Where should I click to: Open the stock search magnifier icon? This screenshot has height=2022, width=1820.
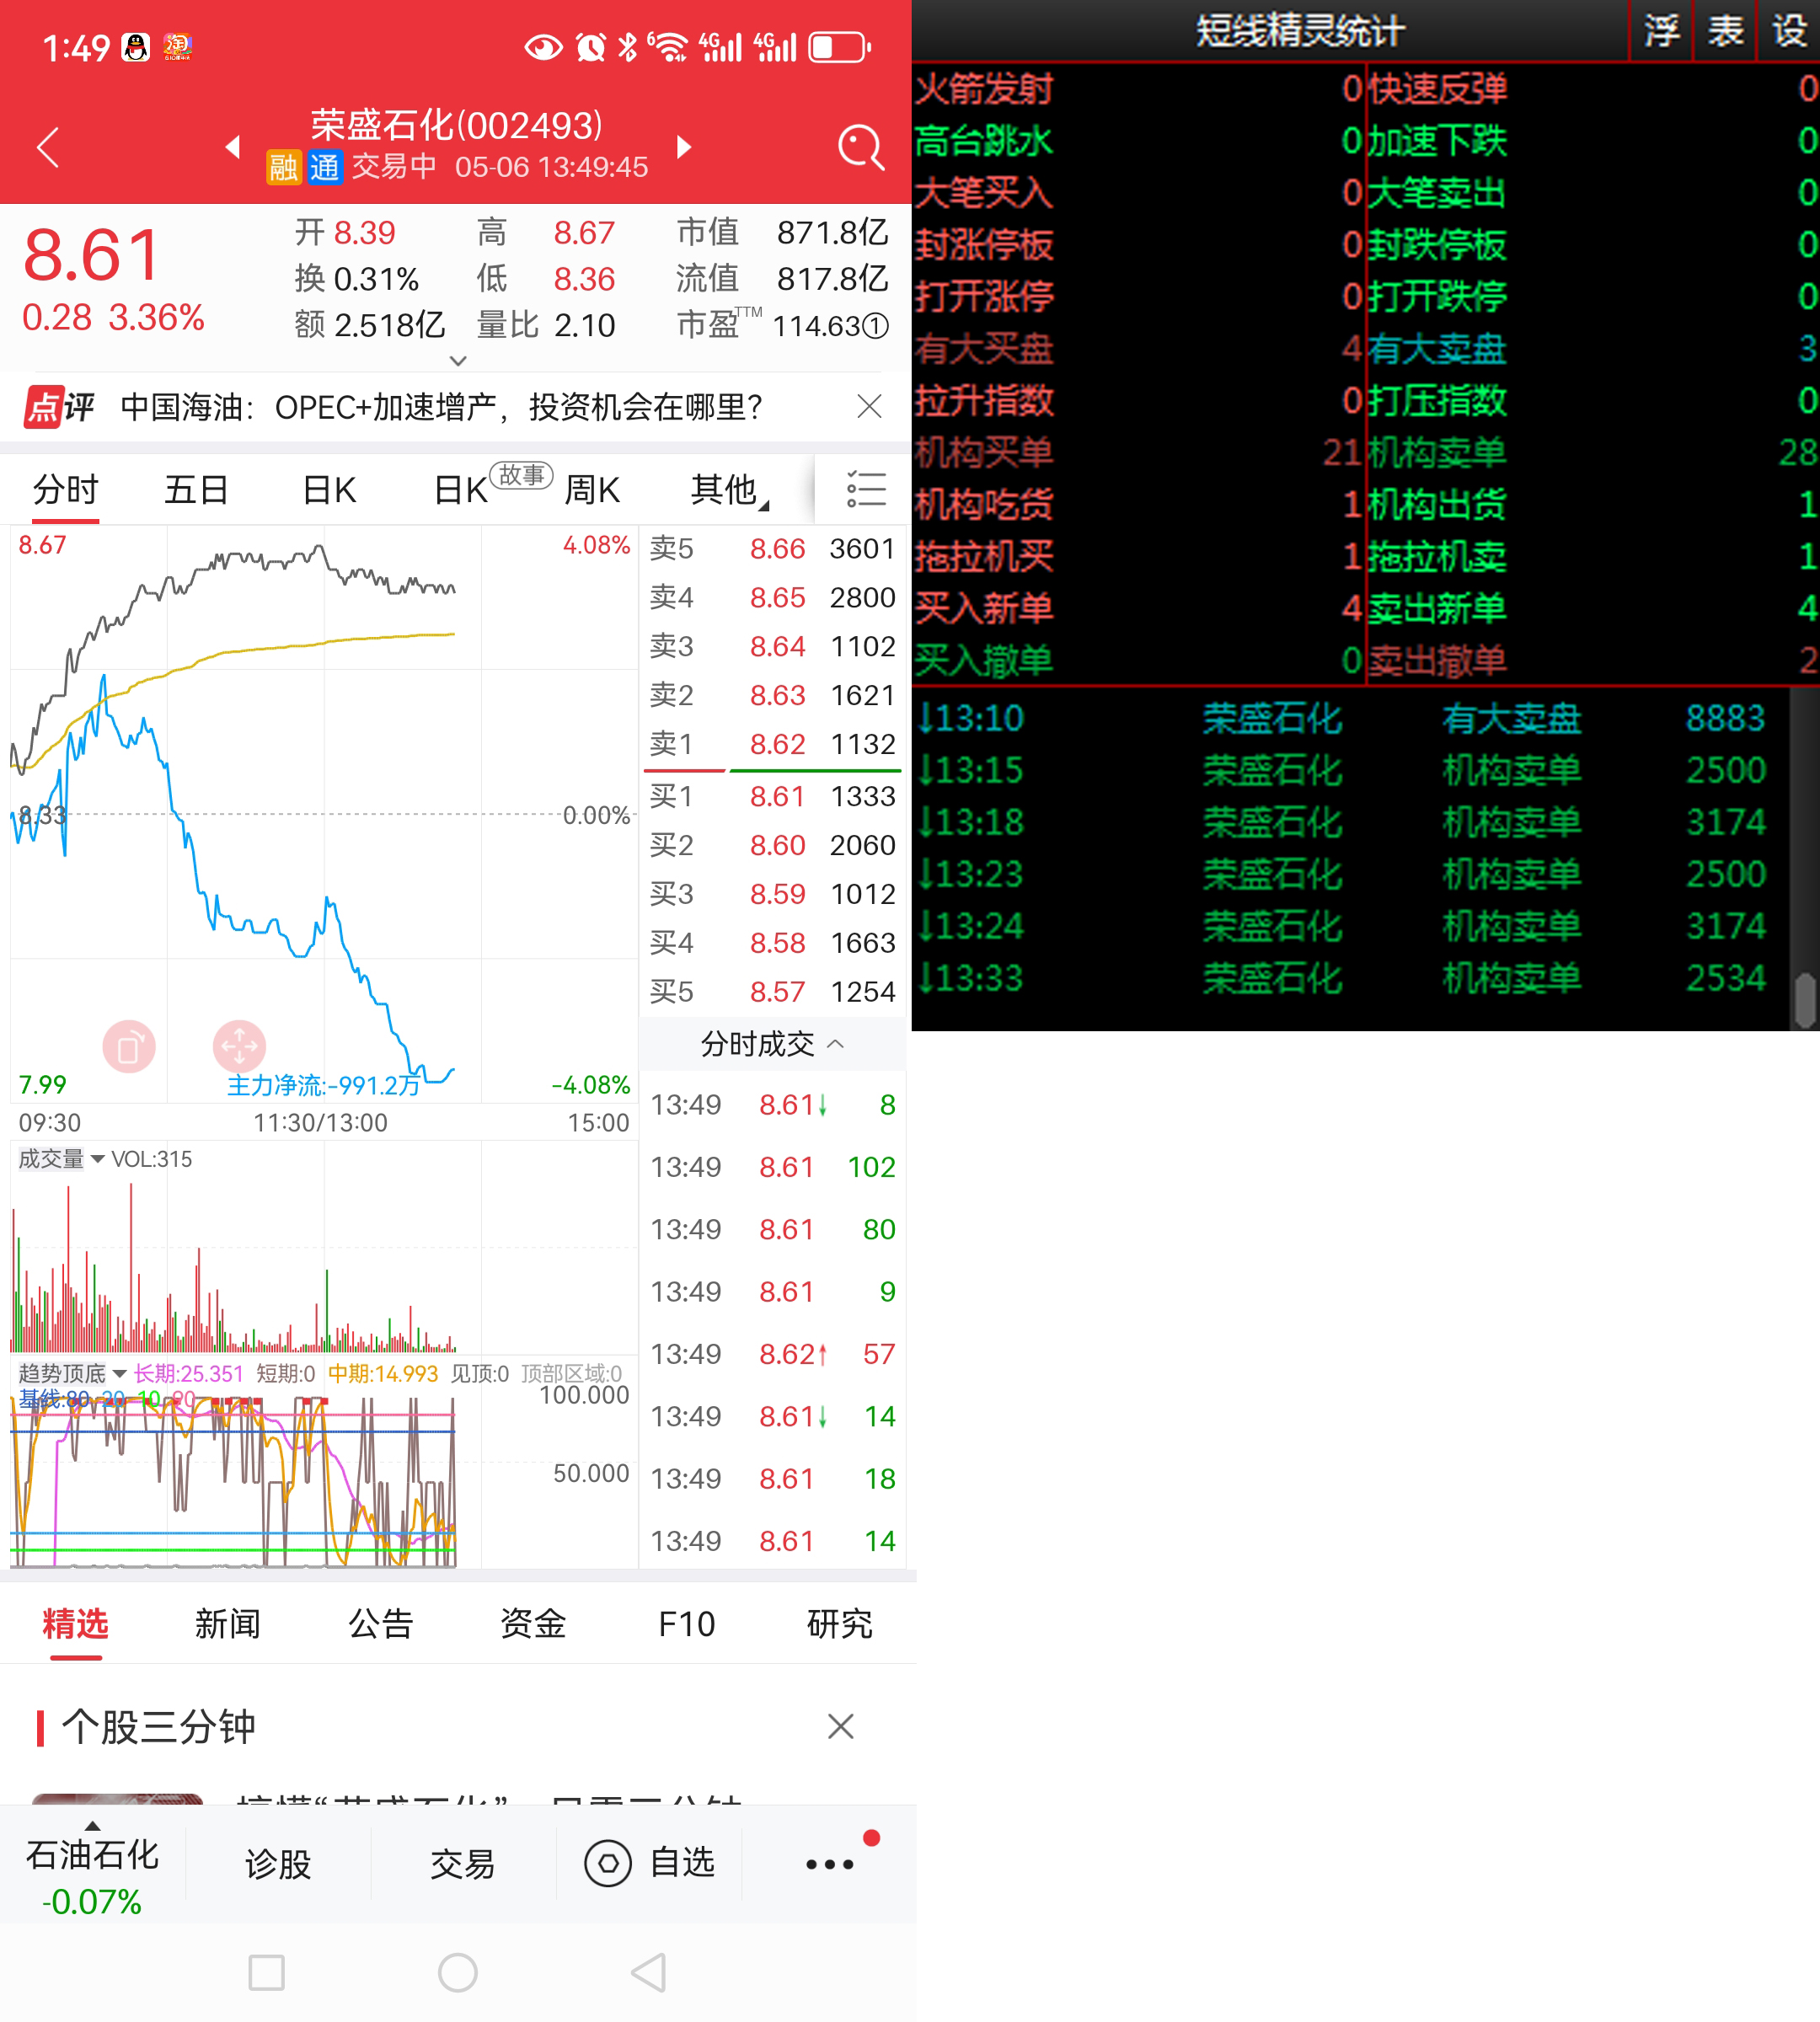click(860, 148)
